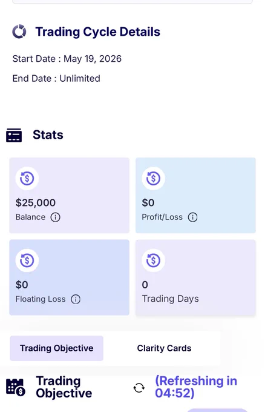
Task: Click the Trading Cycle Details pie icon
Action: point(19,32)
